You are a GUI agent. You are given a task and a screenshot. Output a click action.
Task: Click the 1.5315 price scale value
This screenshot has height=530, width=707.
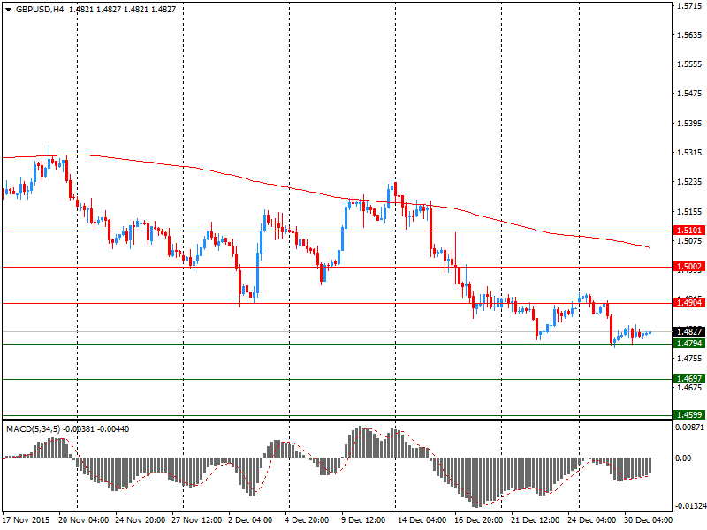tap(689, 153)
